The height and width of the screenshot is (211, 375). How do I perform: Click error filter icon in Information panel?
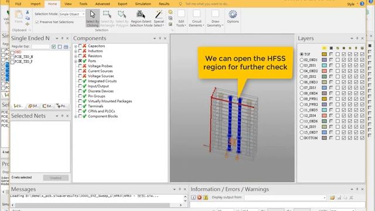point(199,198)
